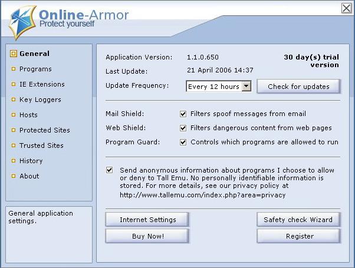
Task: Click the Online-Armor shield logo
Action: tap(22, 22)
